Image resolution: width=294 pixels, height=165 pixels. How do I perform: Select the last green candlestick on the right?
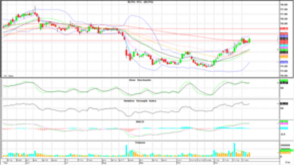pyautogui.click(x=250, y=40)
